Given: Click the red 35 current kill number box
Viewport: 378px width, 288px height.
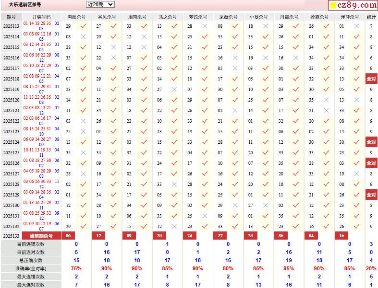Looking at the screenshot, I should click(x=281, y=236).
